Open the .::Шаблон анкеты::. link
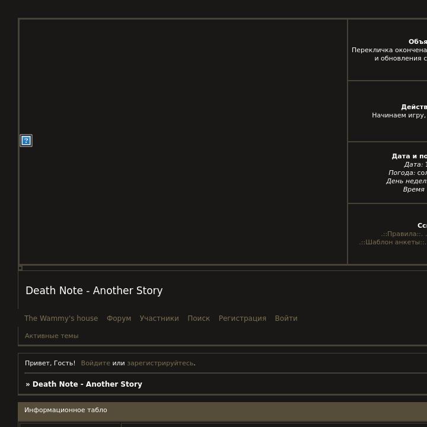The height and width of the screenshot is (427, 427). tap(393, 243)
